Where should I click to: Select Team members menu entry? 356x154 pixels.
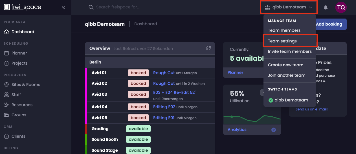[x=284, y=30]
